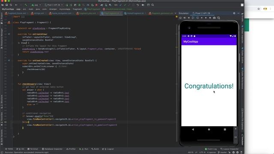Open the Database Inspector tool window
The height and width of the screenshot is (154, 274).
pos(52,149)
